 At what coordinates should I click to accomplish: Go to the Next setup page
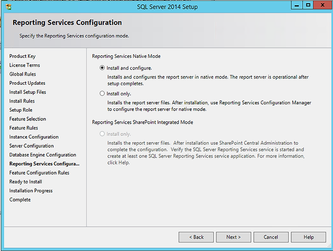[x=234, y=237]
